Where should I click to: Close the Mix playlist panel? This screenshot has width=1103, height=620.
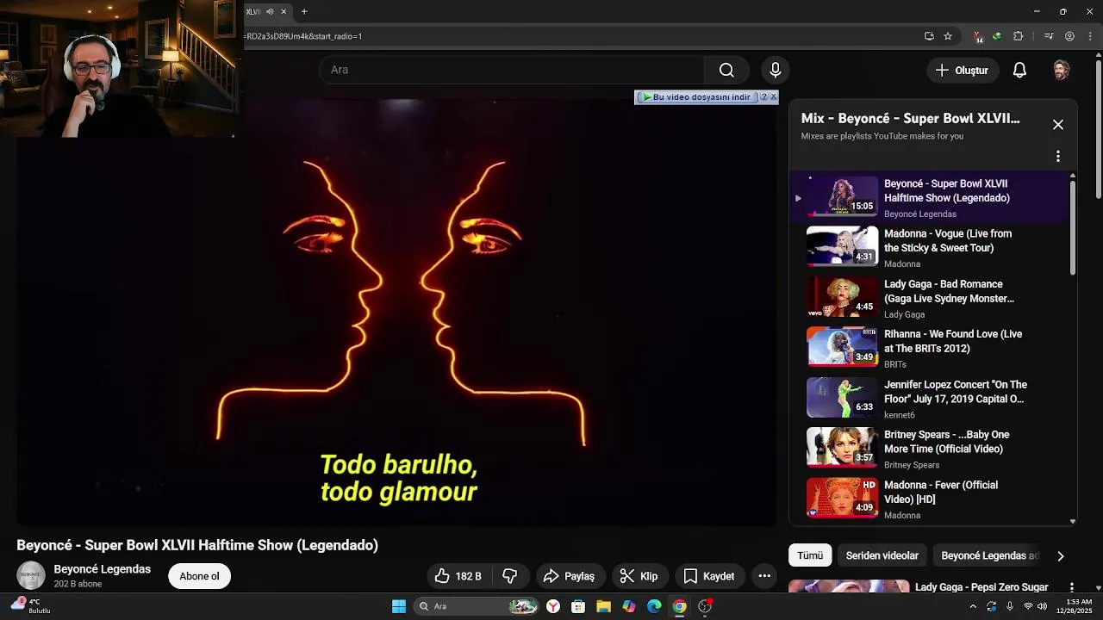(1058, 125)
